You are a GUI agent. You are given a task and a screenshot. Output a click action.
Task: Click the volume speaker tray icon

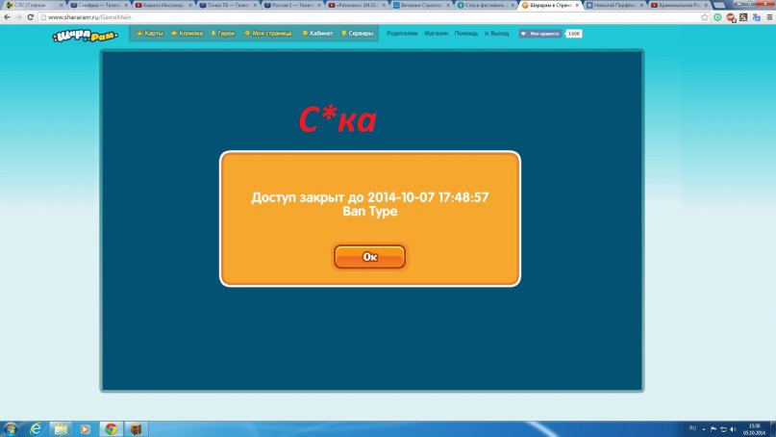pyautogui.click(x=733, y=429)
